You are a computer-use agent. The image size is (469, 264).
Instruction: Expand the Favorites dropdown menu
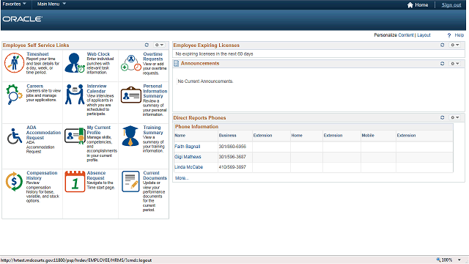tap(14, 4)
